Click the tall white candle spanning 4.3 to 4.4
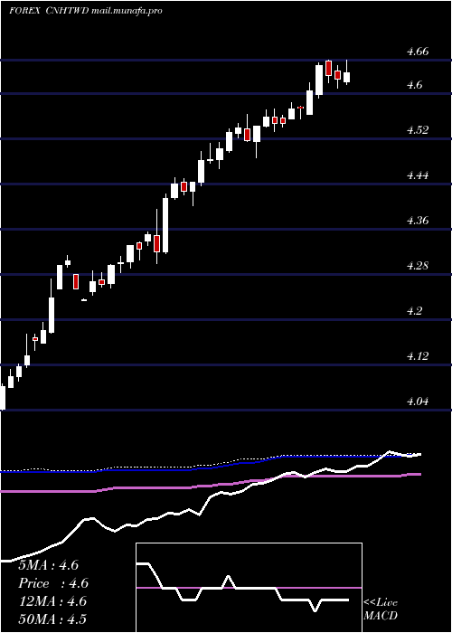This screenshot has width=452, height=633. coord(165,224)
